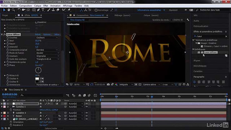Collapse the Lueur diffuse effect twirl arrow
231x130 pixels.
pos(2,35)
